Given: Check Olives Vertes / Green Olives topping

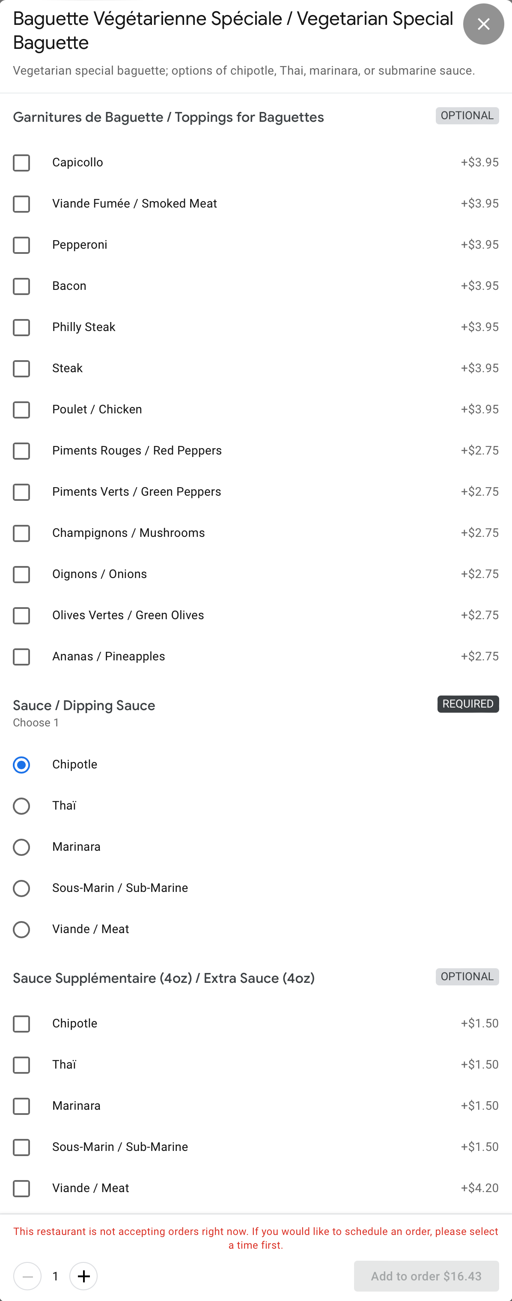Looking at the screenshot, I should pos(21,616).
